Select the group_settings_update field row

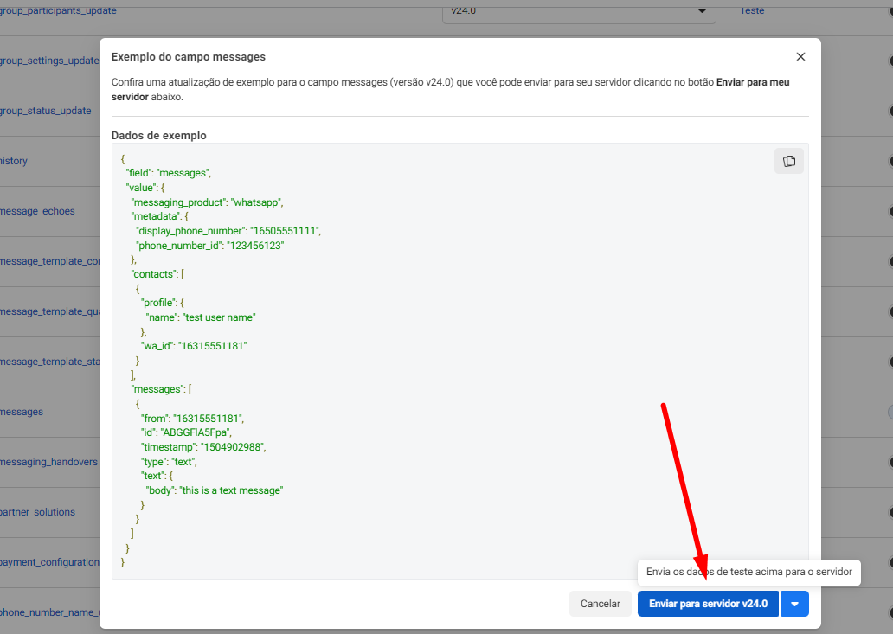click(x=49, y=61)
